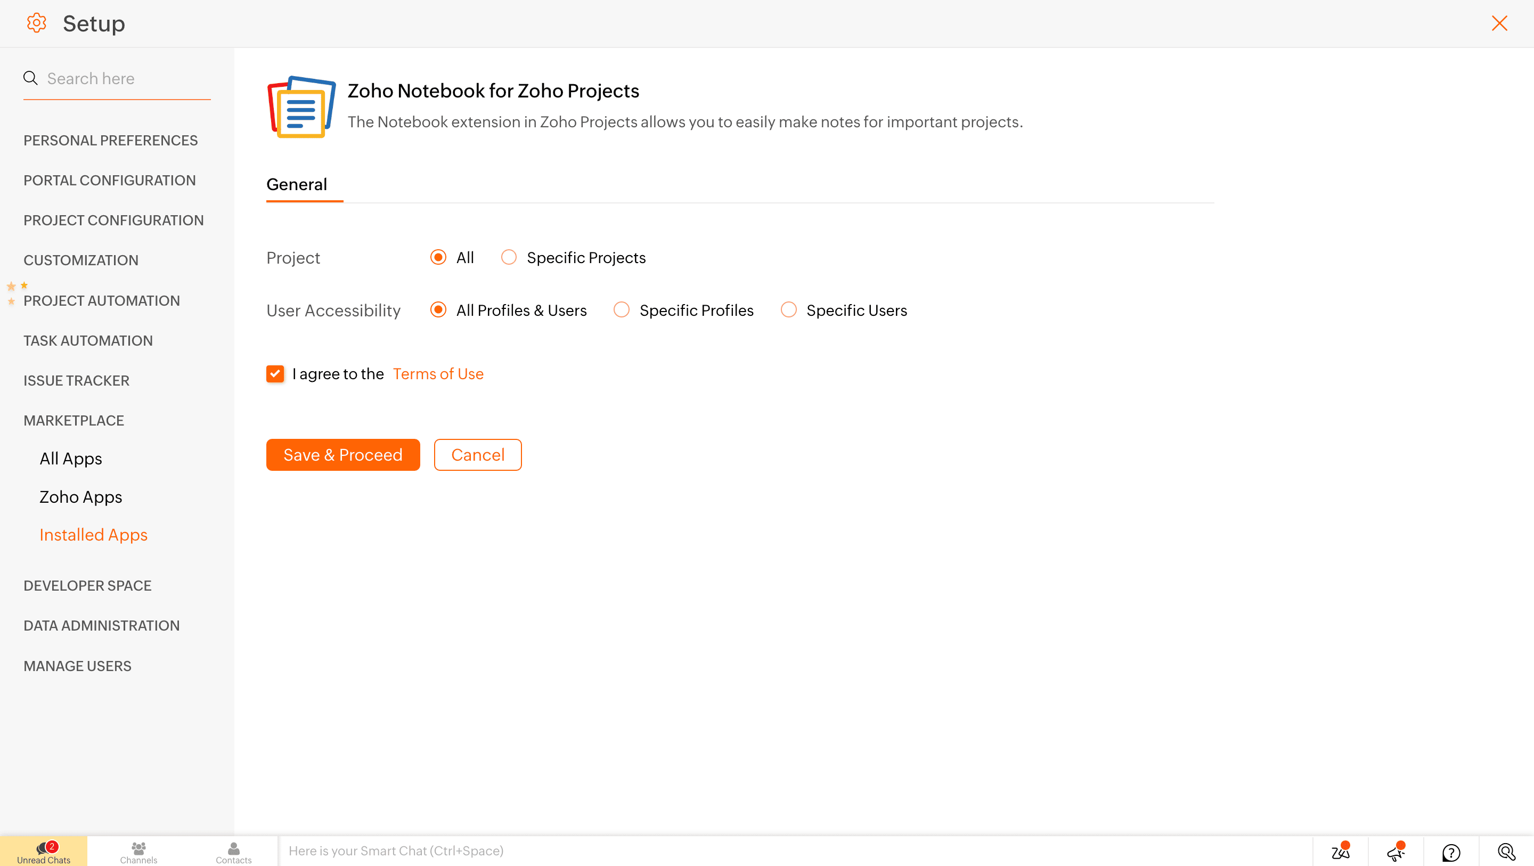
Task: Expand Project Configuration section
Action: click(x=114, y=220)
